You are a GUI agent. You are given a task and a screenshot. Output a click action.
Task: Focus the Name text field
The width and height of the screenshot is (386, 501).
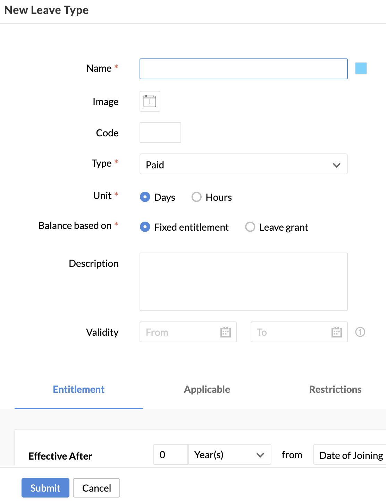[x=243, y=69]
